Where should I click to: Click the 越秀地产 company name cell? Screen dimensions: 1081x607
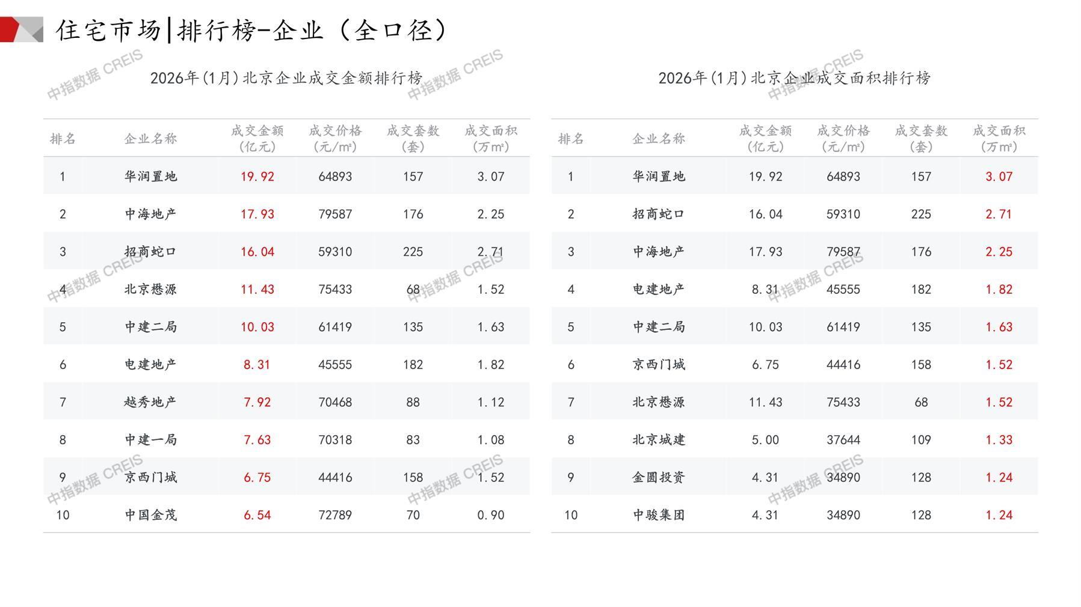click(x=150, y=402)
